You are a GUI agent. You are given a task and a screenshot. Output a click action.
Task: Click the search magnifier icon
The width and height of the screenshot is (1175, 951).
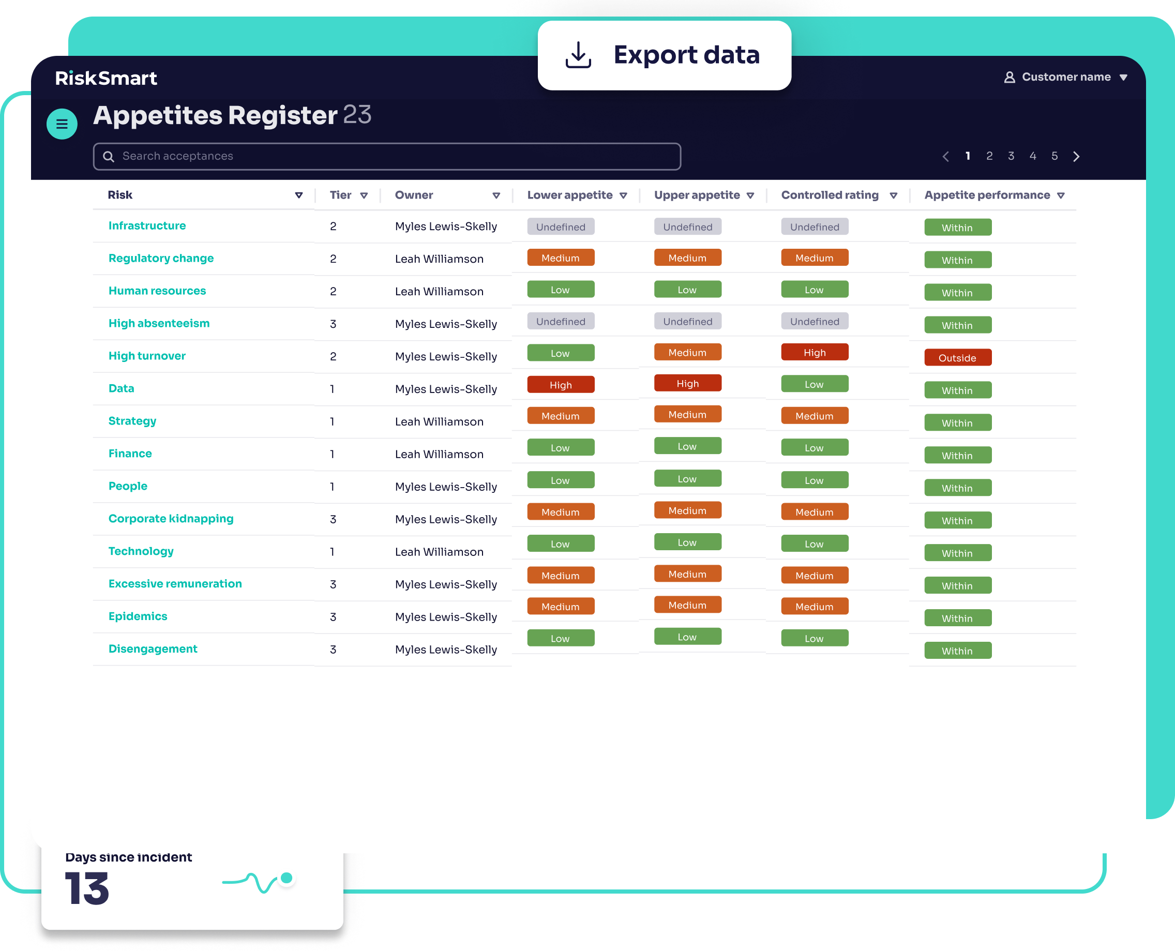[109, 157]
